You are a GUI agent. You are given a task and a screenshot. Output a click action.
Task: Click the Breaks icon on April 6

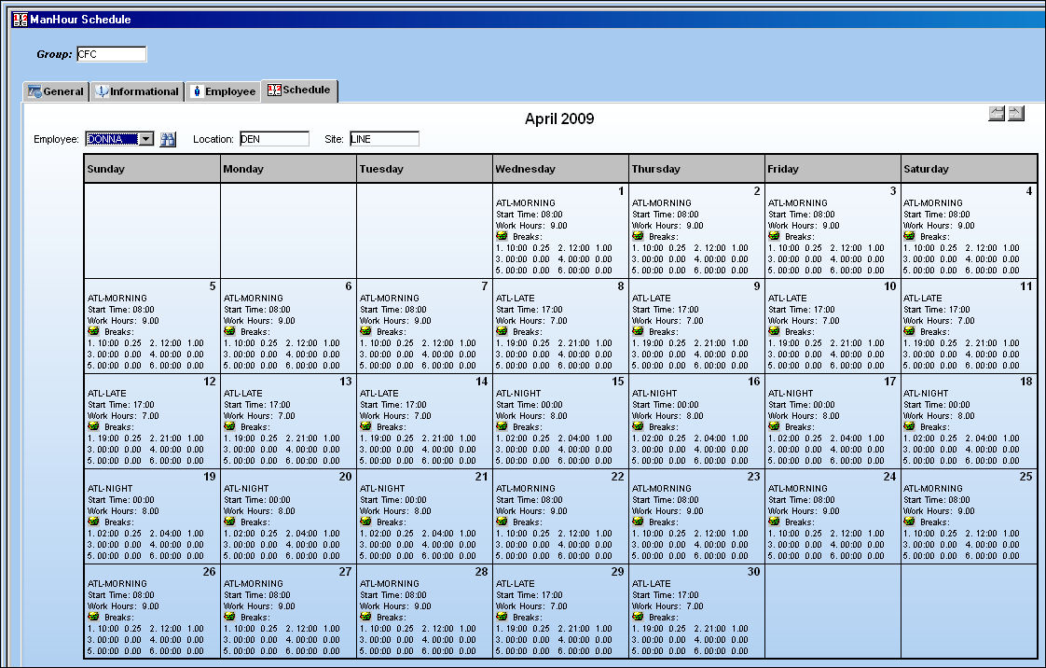point(229,331)
